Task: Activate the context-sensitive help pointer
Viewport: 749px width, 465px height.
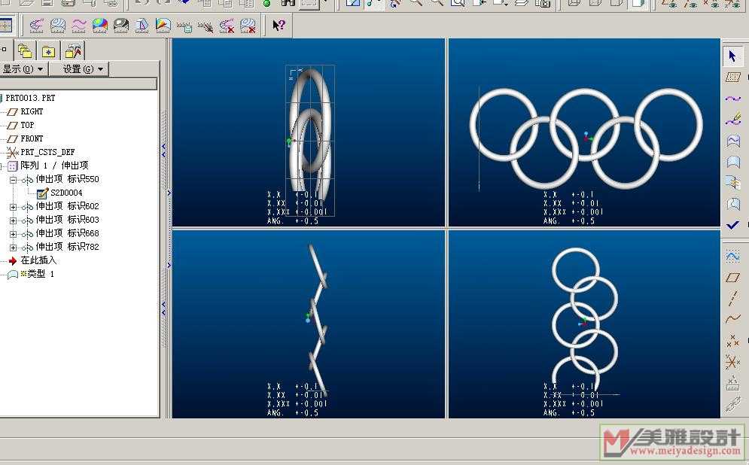Action: [x=279, y=25]
